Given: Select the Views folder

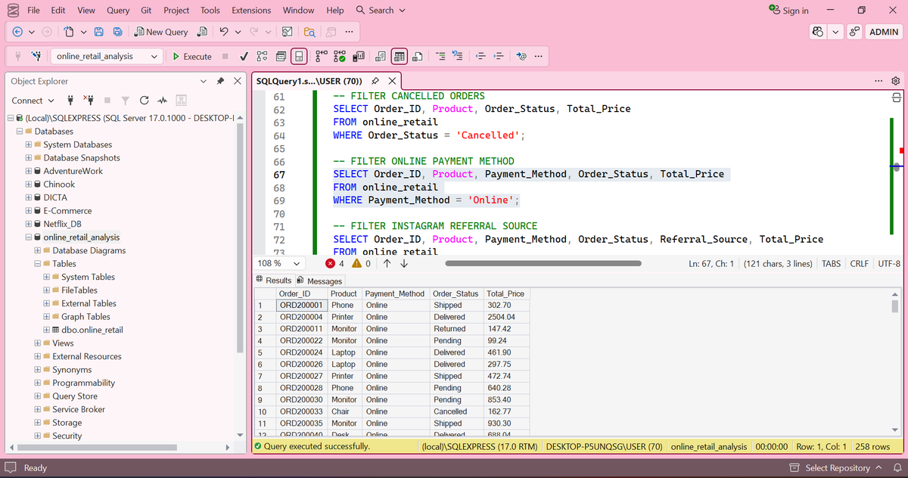Looking at the screenshot, I should click(63, 343).
